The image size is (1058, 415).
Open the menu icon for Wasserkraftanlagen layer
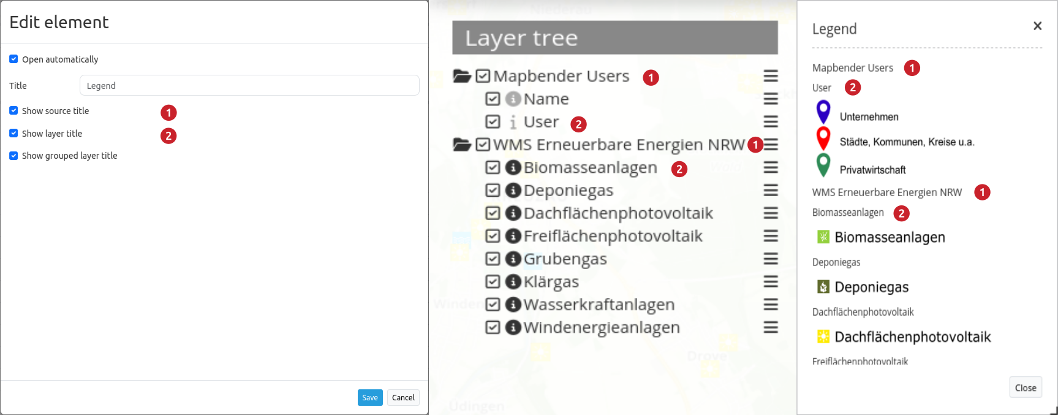tap(771, 305)
